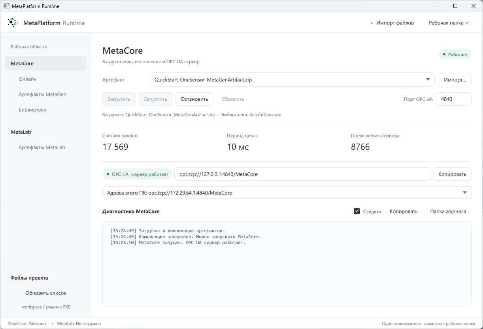This screenshot has width=483, height=329.
Task: Click the 'MetaCore: Работает' status bar entry
Action: 27,323
